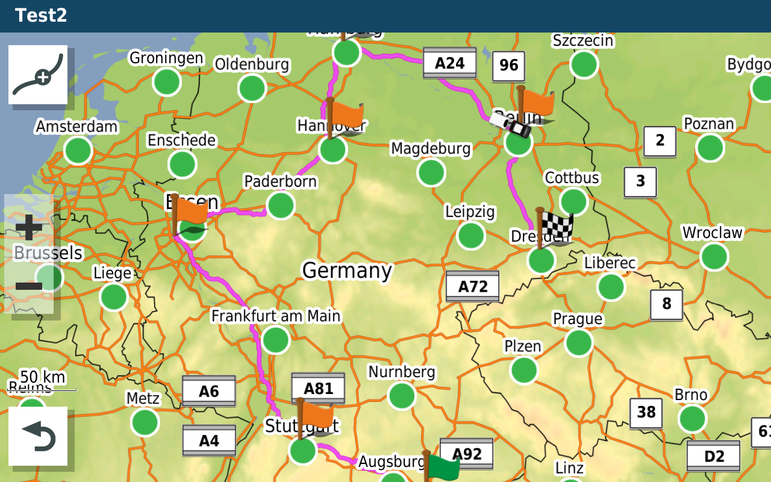Viewport: 771px width, 482px height.
Task: Tap the orange waypoint flag at Hannover
Action: [x=345, y=114]
